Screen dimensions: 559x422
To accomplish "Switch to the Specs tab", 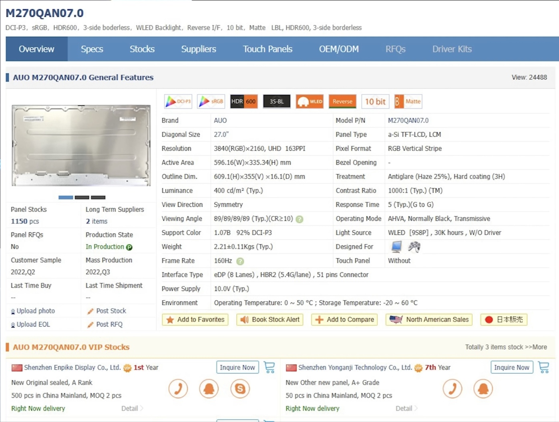I will (92, 49).
